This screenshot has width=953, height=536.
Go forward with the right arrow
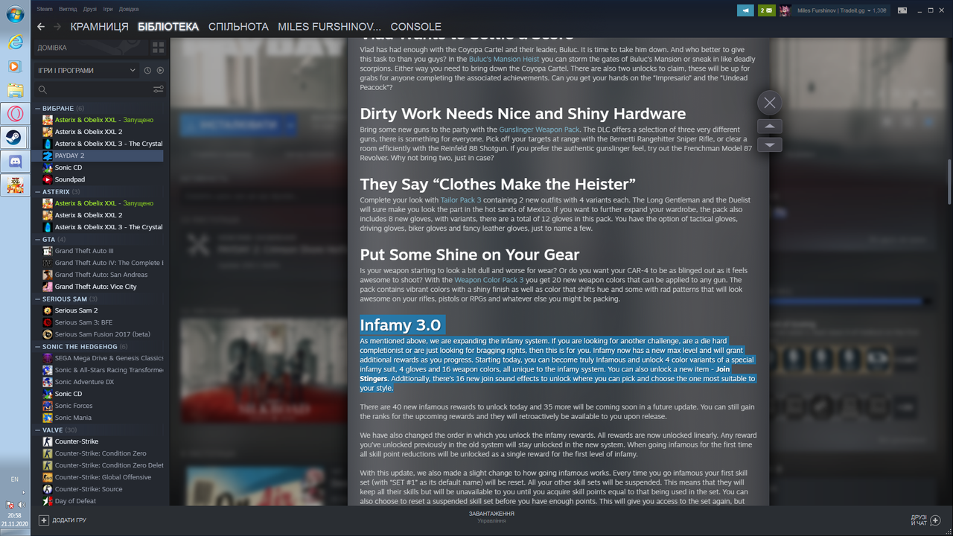click(x=58, y=27)
